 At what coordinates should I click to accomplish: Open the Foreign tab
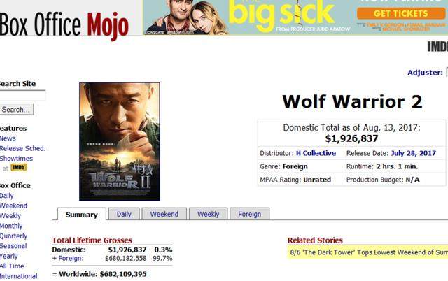250,214
